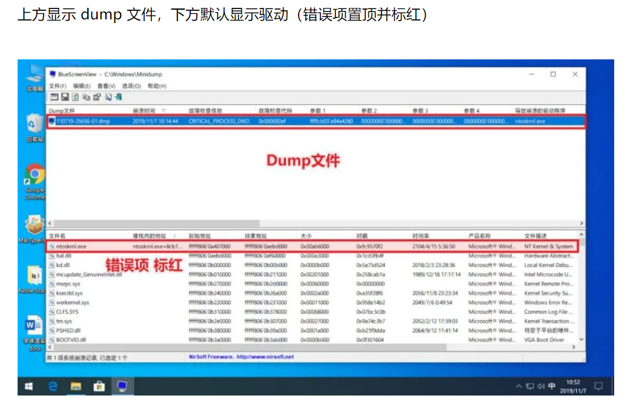Click the lower pane vertical scroll down arrow

click(581, 340)
